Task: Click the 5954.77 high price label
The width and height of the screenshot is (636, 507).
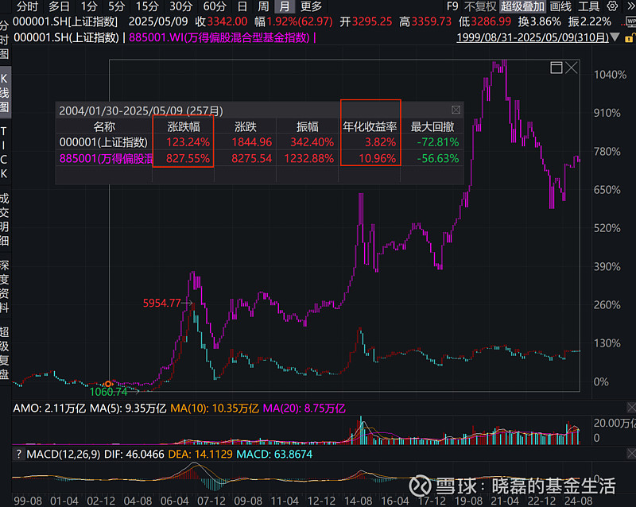Action: (161, 303)
